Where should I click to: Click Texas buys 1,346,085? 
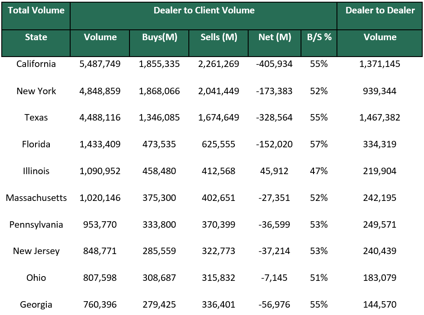tap(159, 118)
